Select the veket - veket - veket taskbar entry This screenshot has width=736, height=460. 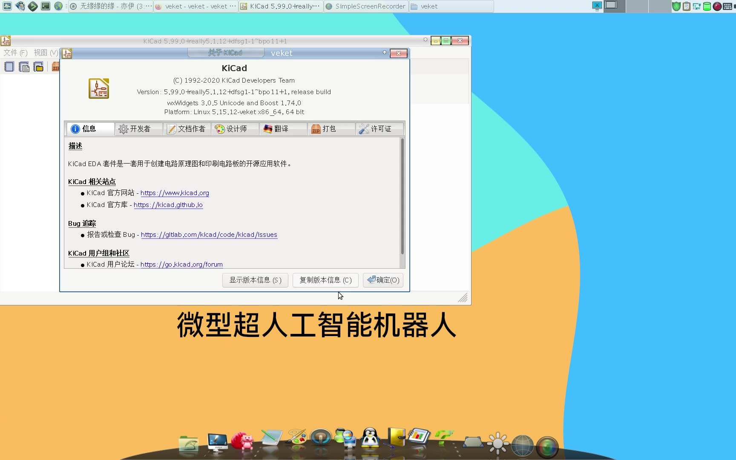[196, 6]
